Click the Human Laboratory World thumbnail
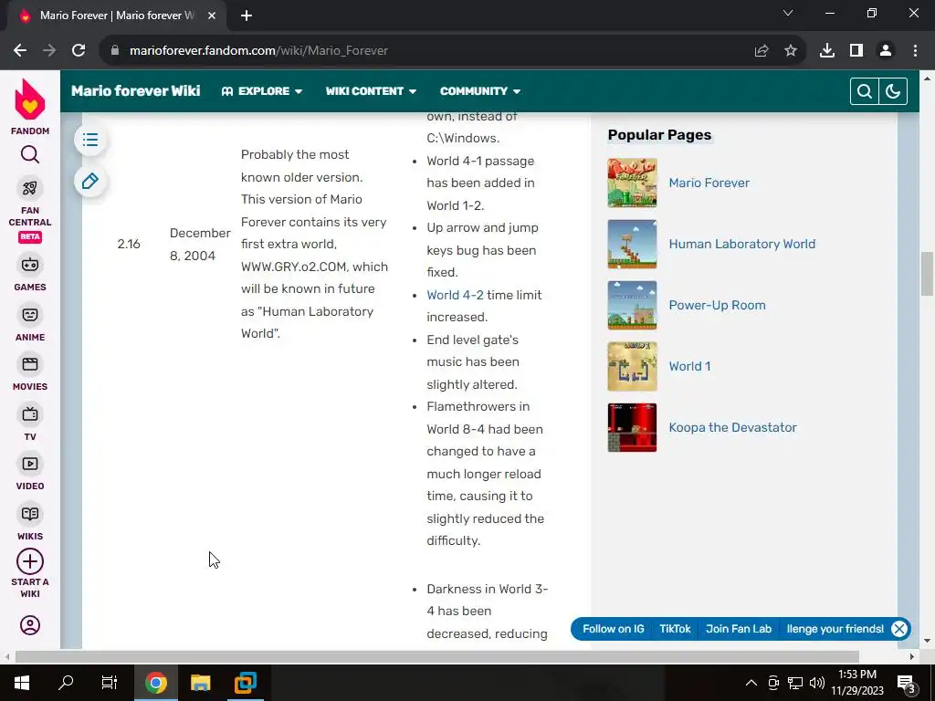Screen dimensions: 935x701 tap(632, 244)
